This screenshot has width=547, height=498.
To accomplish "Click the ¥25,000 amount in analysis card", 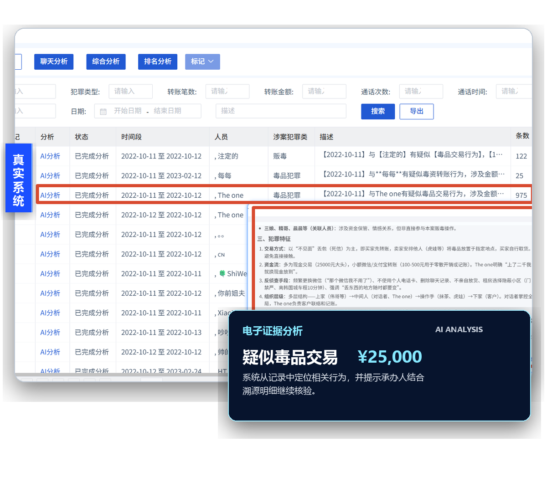I will [x=390, y=357].
